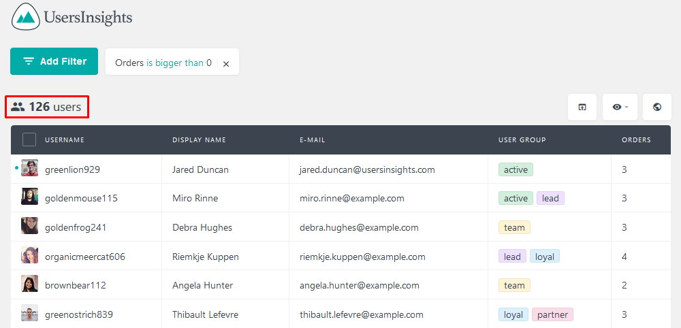Open the export users icon button
Screen dimensions: 681x328
click(582, 107)
